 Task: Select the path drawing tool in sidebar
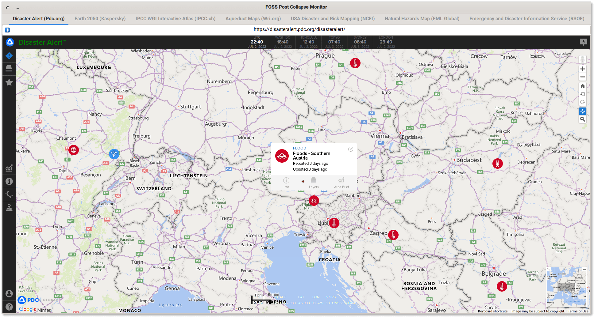[x=9, y=194]
